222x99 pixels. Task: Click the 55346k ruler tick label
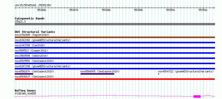point(42,10)
